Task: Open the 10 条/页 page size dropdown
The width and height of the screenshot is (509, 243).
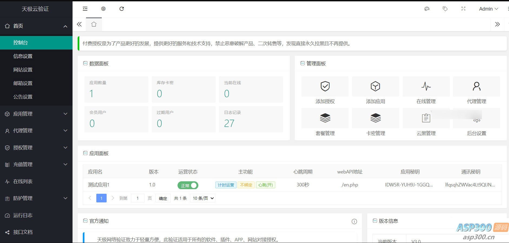Action: pos(203,198)
